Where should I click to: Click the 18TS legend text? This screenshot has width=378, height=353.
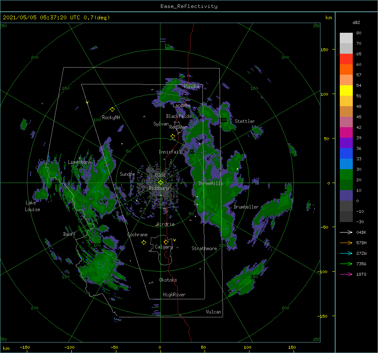(x=361, y=275)
